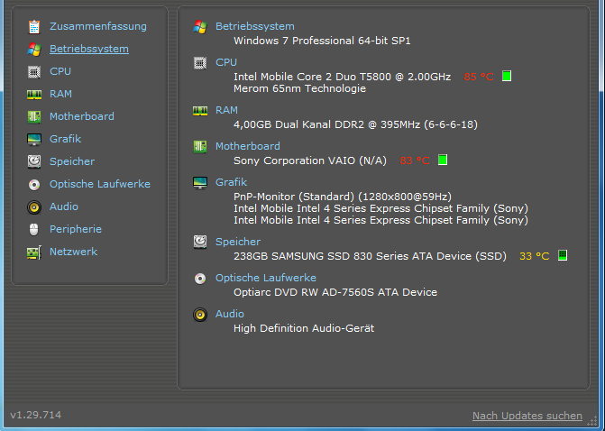Open Speicher in the sidebar
Viewport: 605px width, 431px height.
tap(72, 161)
